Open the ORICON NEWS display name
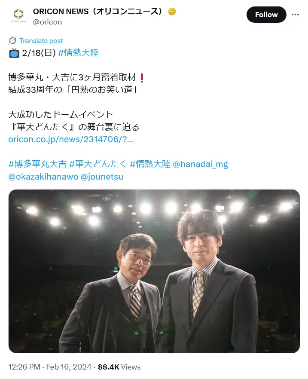 [x=98, y=11]
